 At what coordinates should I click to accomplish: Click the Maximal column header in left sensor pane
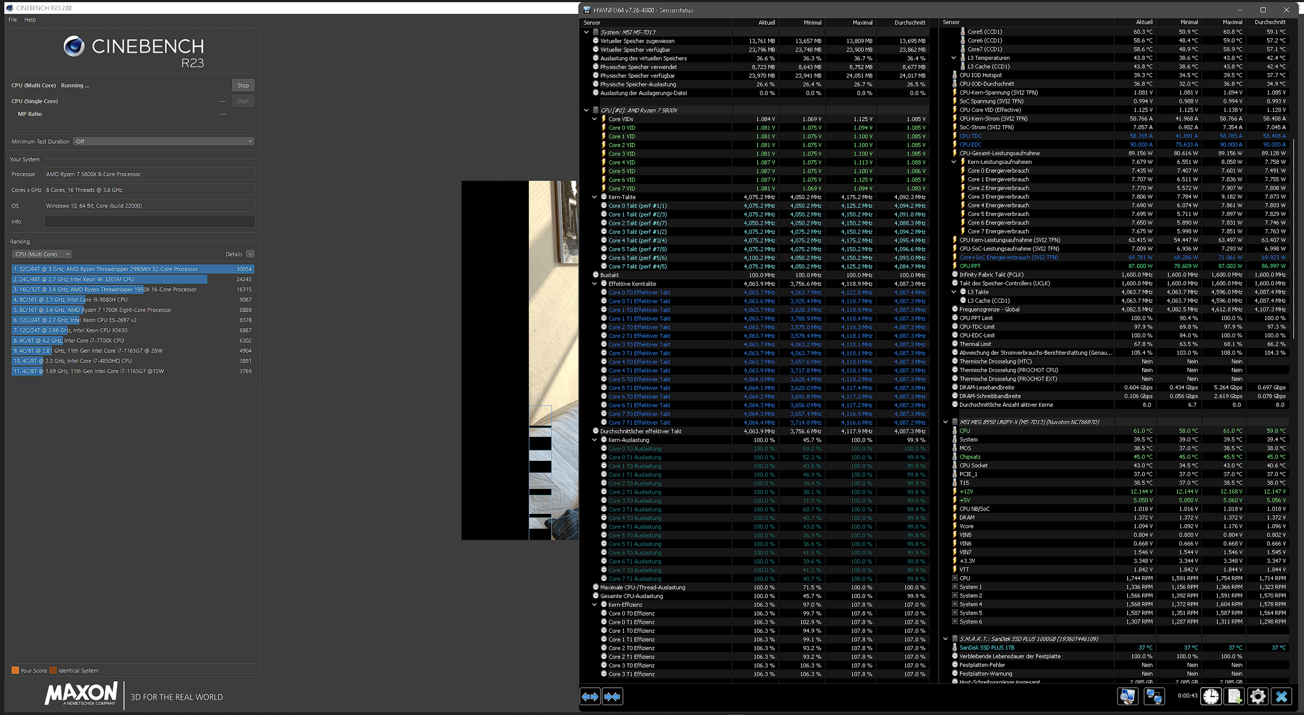tap(862, 22)
